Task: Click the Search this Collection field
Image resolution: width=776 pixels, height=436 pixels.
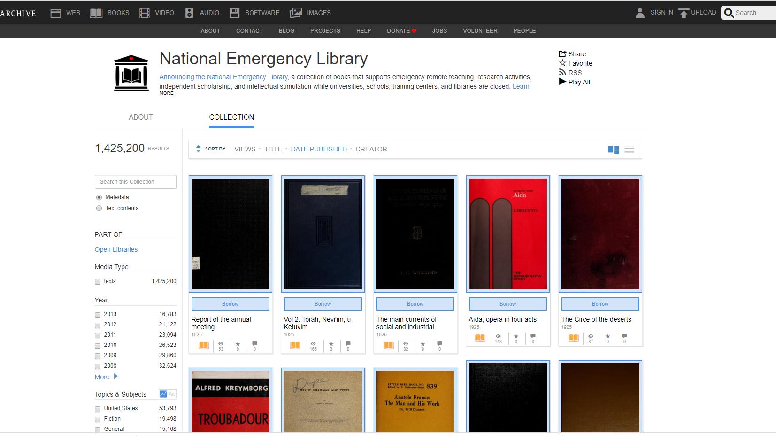Action: point(136,182)
